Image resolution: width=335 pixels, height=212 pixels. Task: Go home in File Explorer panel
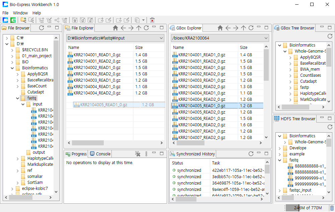pyautogui.click(x=115, y=28)
